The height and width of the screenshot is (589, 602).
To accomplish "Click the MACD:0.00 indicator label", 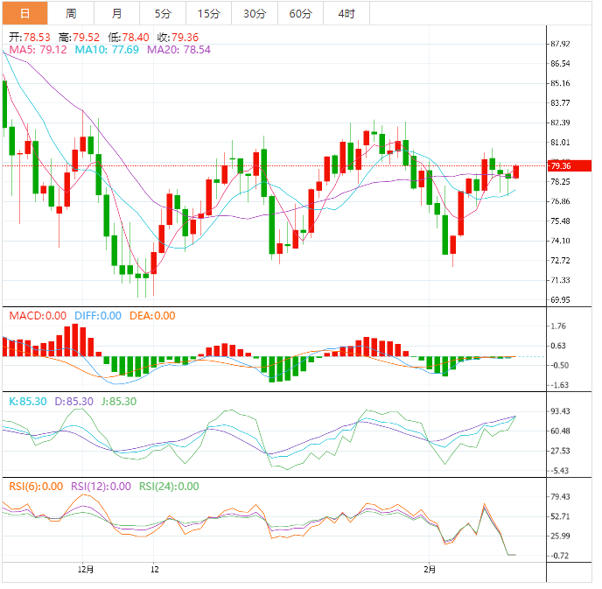I will 37,316.
